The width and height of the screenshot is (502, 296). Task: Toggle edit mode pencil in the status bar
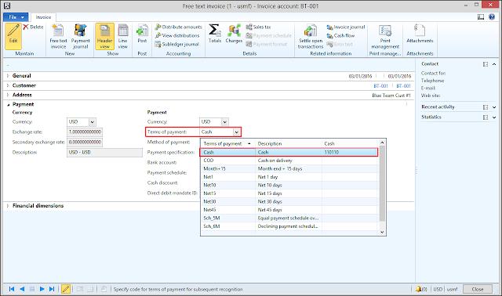tap(66, 289)
